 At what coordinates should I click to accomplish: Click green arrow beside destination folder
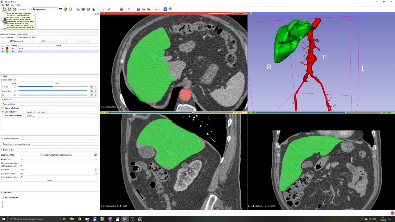coord(95,155)
